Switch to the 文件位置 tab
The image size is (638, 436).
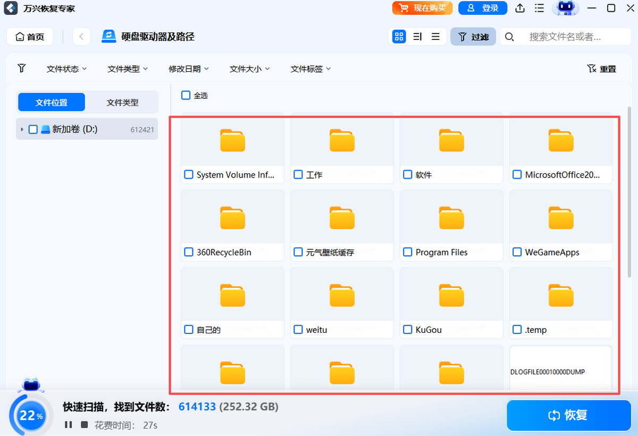coord(52,102)
